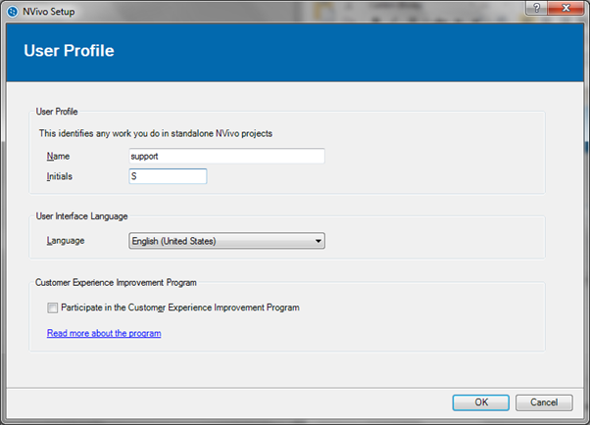This screenshot has width=590, height=425.
Task: Click the blue 'User Profile' header banner
Action: 294,51
